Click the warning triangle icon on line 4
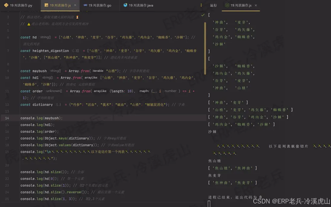The image size is (331, 207). click(x=29, y=24)
